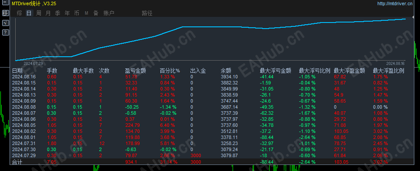Click the 盈亏金额 column header
Viewport: 420px width, 171px height.
tap(135, 71)
